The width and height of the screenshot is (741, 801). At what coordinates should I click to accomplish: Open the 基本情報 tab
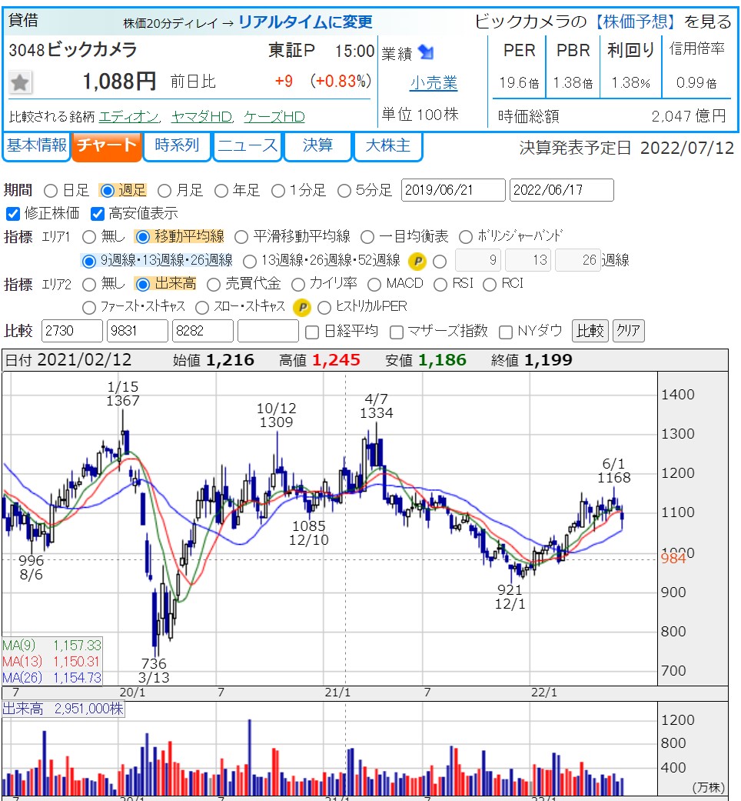36,145
